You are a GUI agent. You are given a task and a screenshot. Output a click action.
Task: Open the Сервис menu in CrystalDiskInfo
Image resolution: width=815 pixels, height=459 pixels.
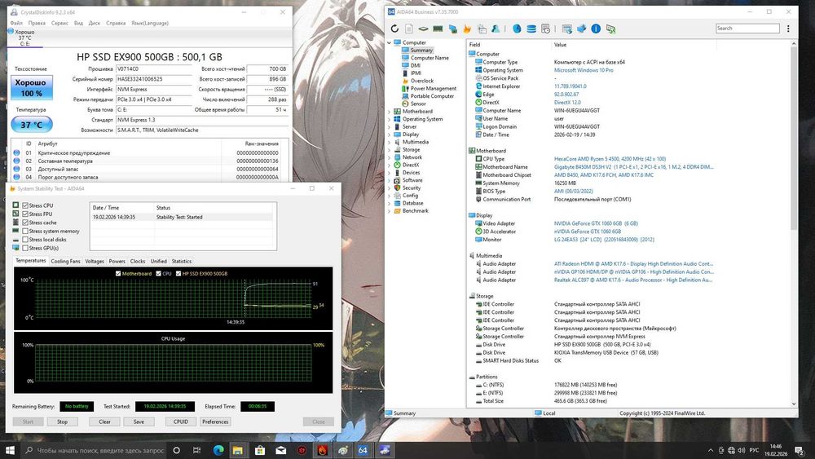(x=59, y=23)
